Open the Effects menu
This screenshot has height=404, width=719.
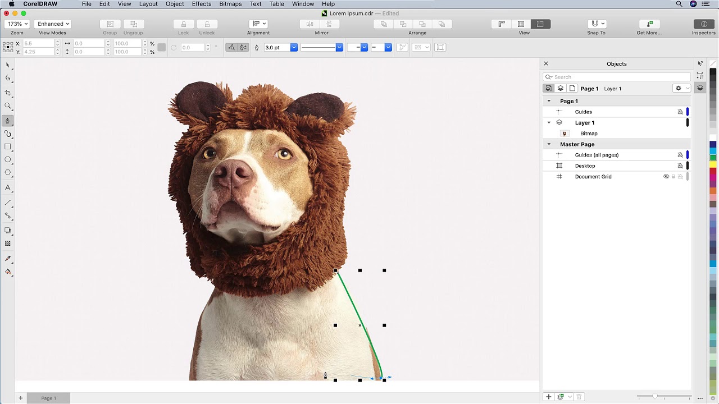point(201,4)
